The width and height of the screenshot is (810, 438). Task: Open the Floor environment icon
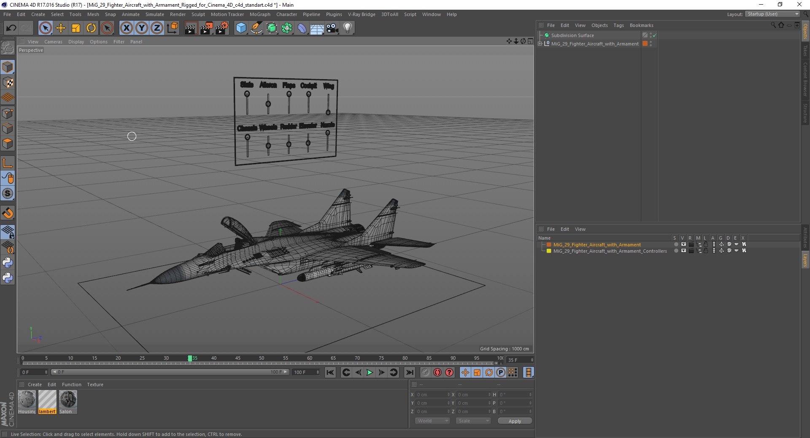click(x=317, y=28)
